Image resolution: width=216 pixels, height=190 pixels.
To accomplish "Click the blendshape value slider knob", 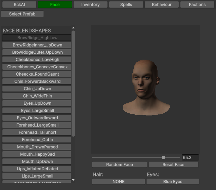I will pos(163,157).
